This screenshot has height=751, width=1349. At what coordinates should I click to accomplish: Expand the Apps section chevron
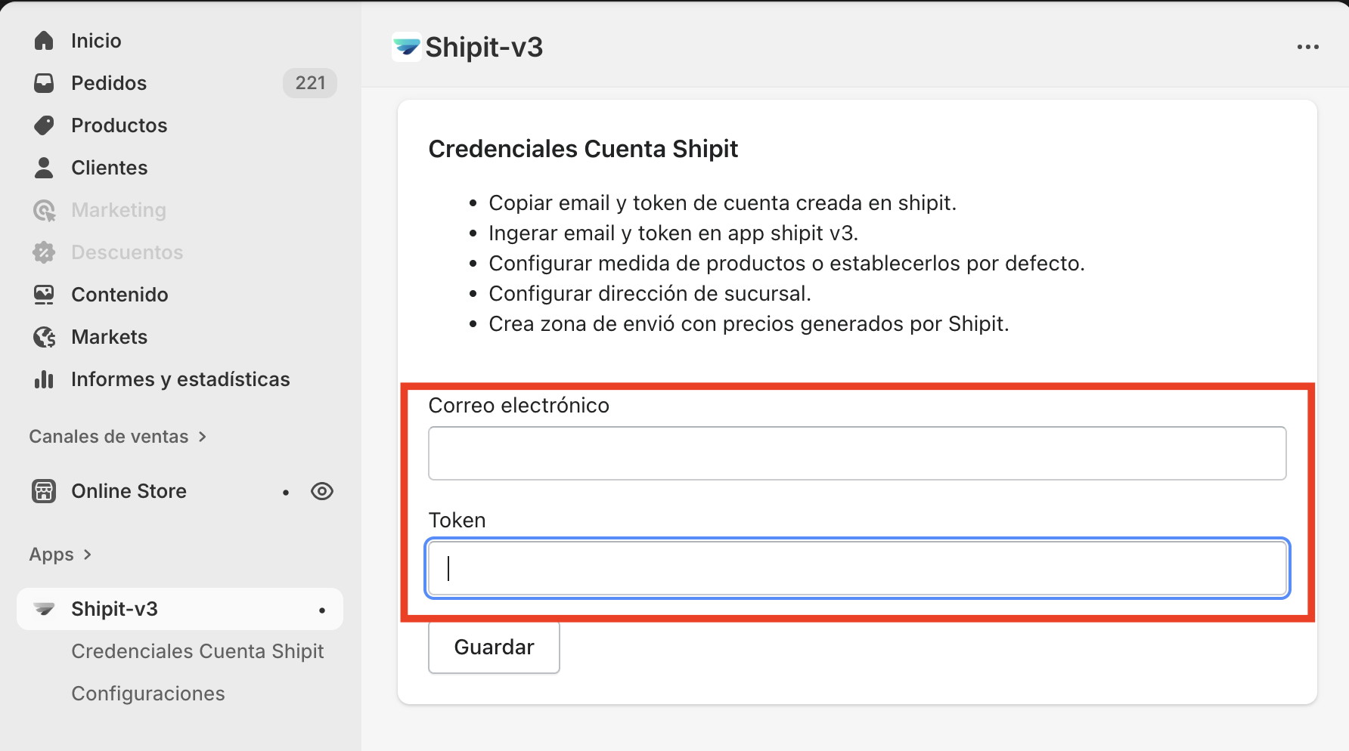(88, 555)
